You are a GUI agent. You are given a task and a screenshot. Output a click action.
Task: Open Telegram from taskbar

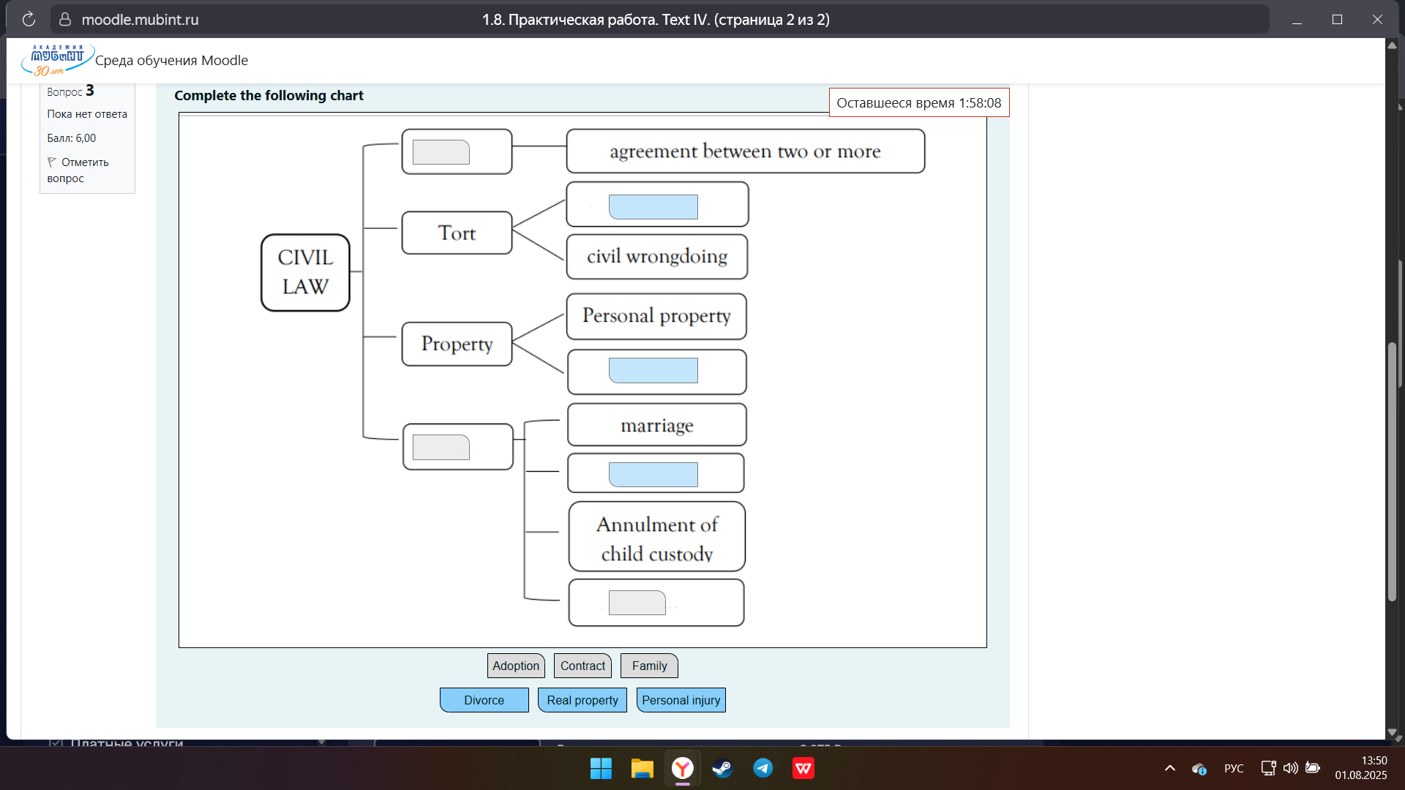click(763, 768)
